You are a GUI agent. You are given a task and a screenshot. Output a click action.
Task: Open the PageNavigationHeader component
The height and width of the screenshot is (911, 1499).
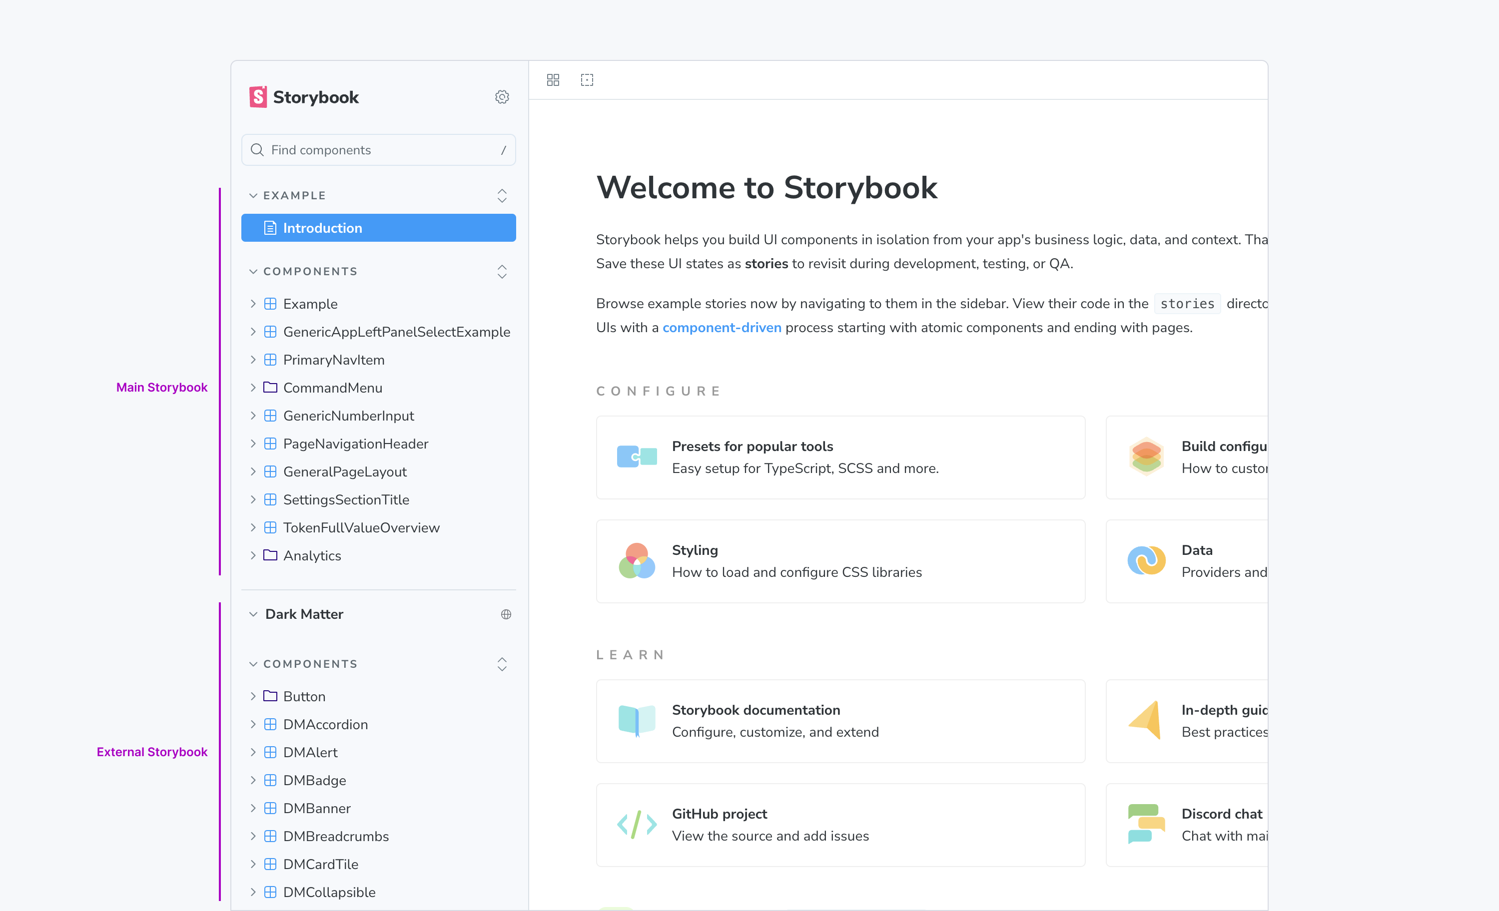[378, 444]
